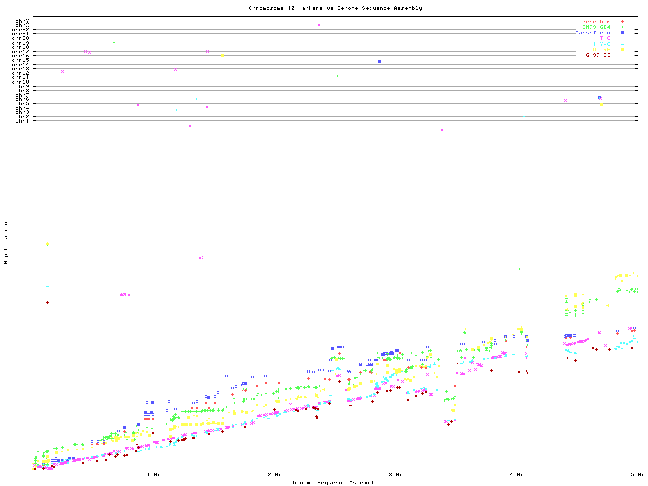Click the TNG magenta cross legend symbol
648x486 pixels.
622,38
